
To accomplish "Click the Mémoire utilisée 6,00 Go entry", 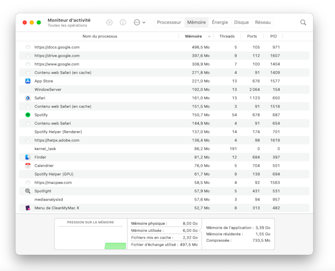I will tap(164, 230).
